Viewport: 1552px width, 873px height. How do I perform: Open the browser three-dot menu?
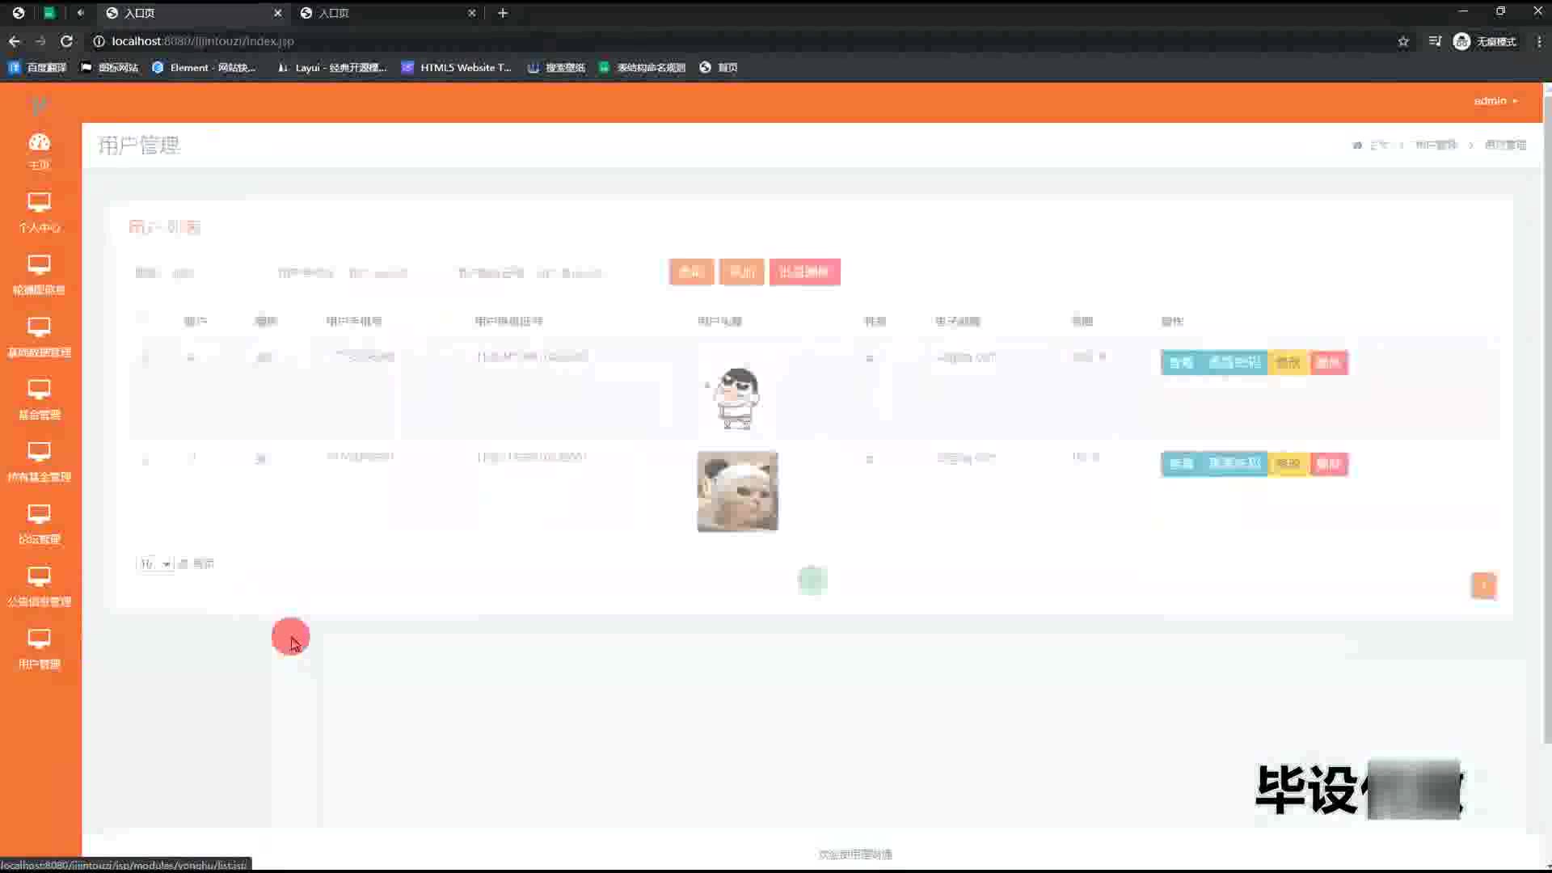[1538, 41]
